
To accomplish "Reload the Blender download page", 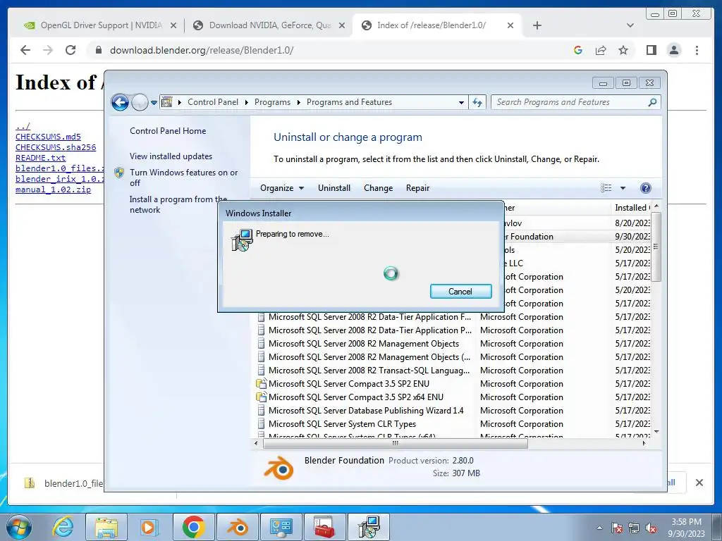I will tap(71, 50).
